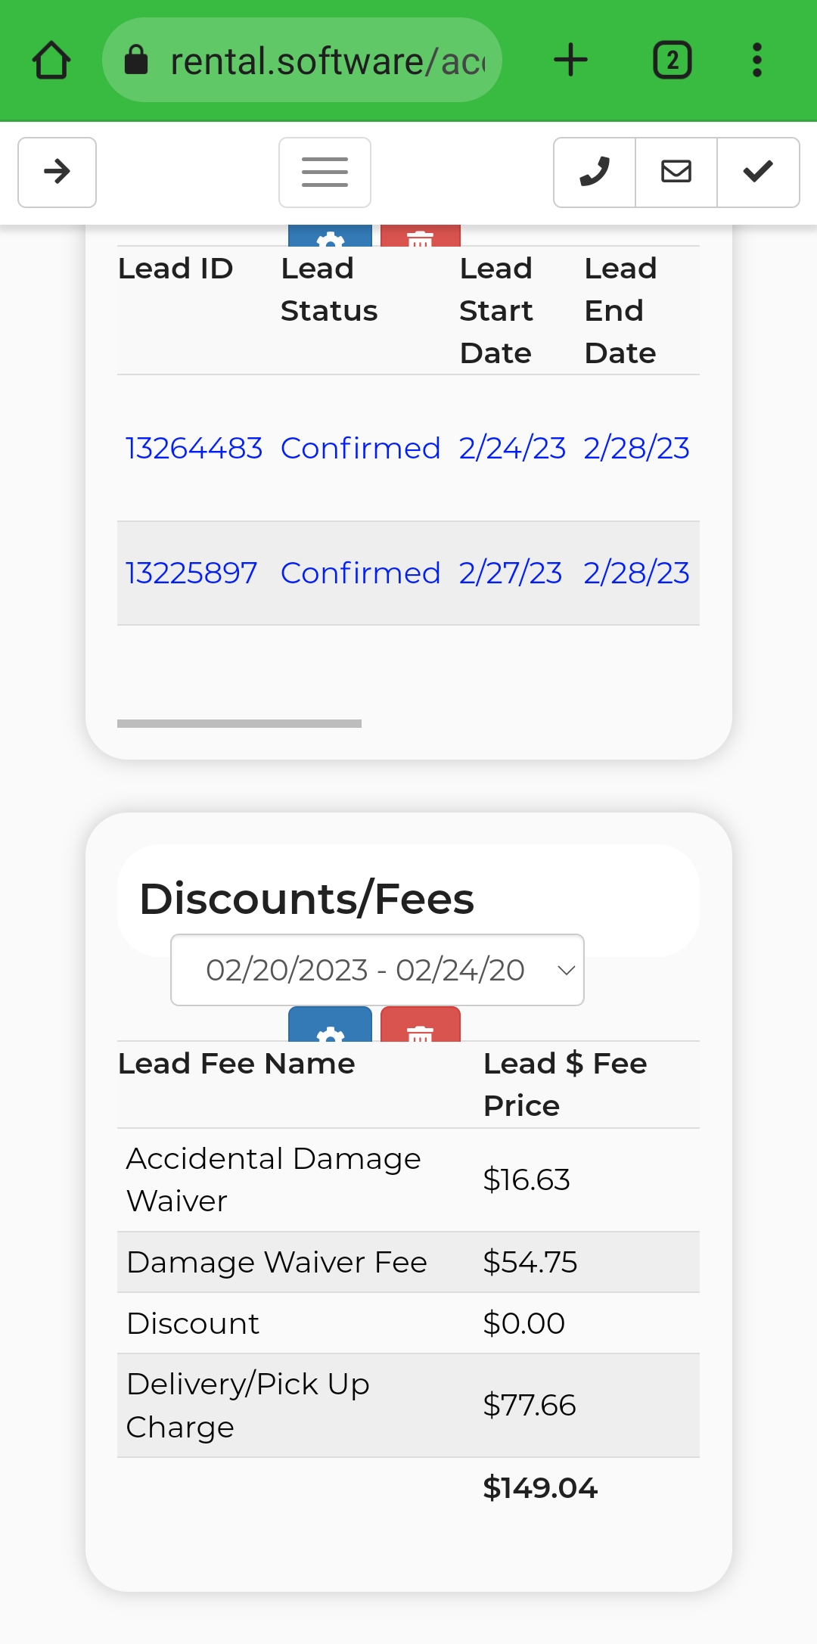Click the right arrow navigation button
The image size is (817, 1644).
coord(57,172)
